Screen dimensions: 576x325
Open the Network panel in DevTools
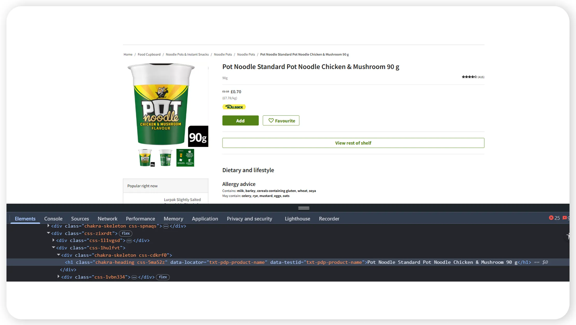[108, 218]
